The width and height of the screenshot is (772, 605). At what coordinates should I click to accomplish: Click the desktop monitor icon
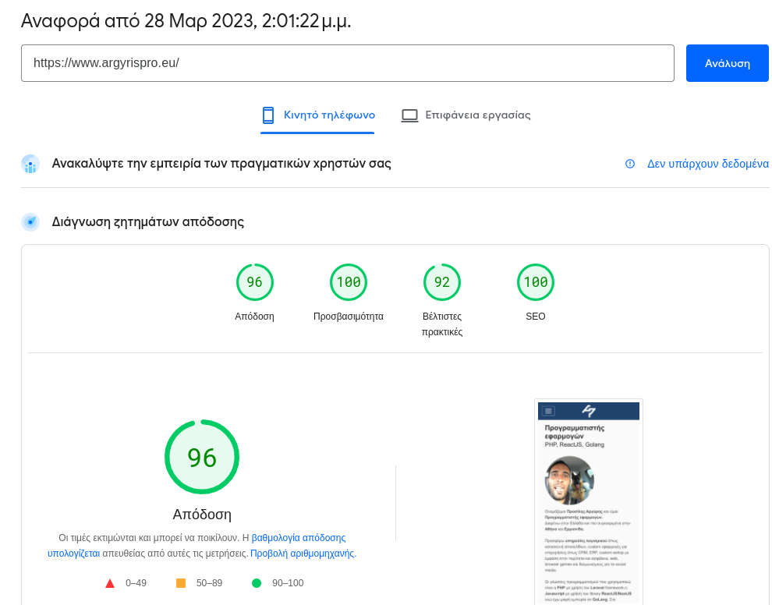click(409, 115)
